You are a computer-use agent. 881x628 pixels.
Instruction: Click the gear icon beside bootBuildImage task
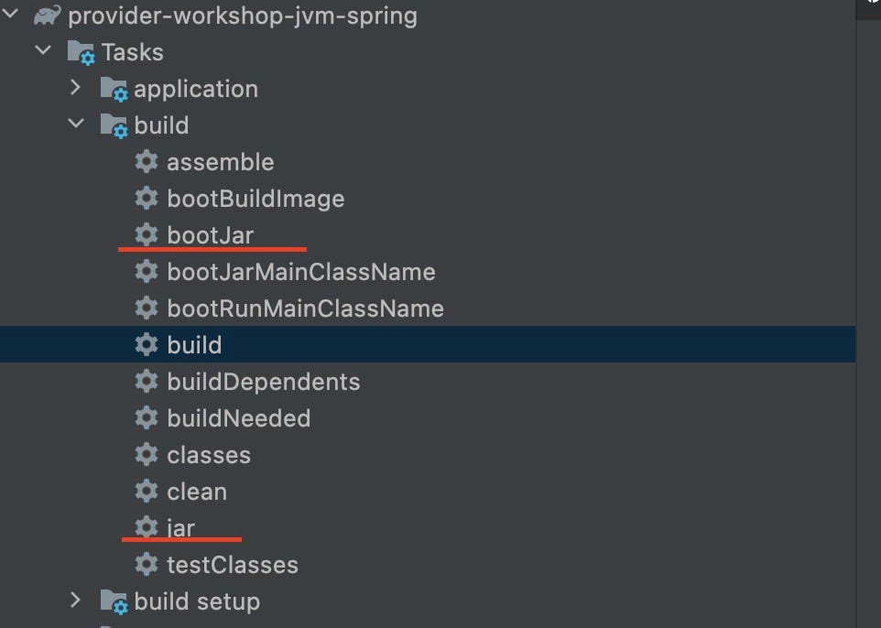coord(147,199)
